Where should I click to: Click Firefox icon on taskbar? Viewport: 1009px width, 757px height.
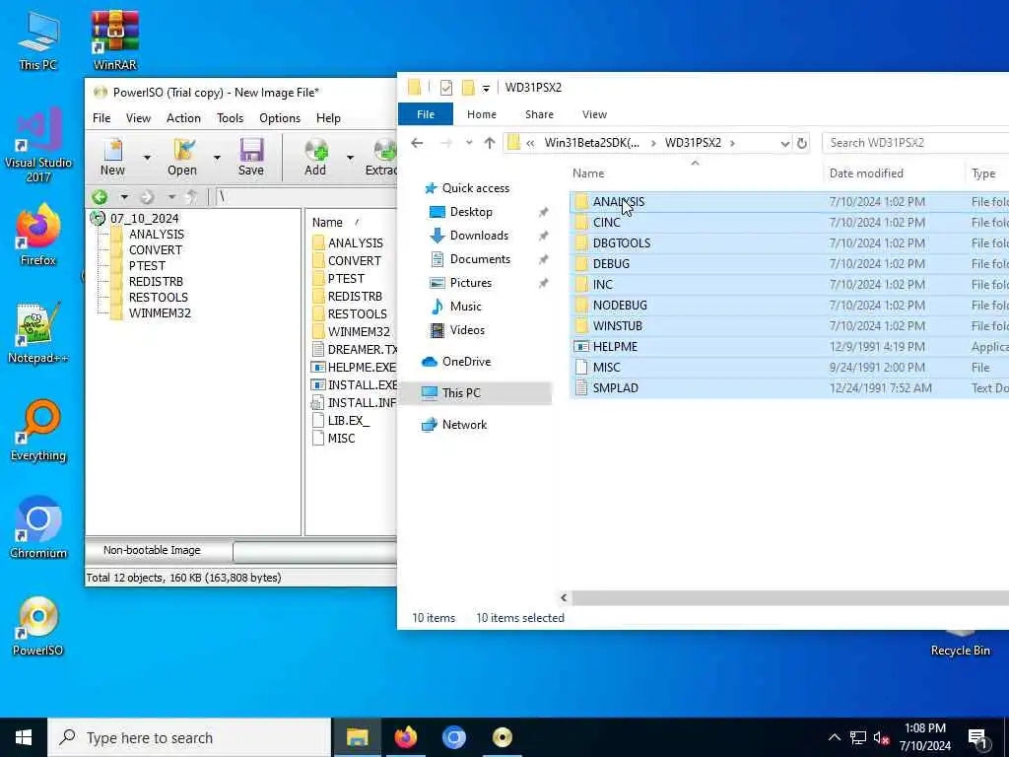(x=406, y=737)
